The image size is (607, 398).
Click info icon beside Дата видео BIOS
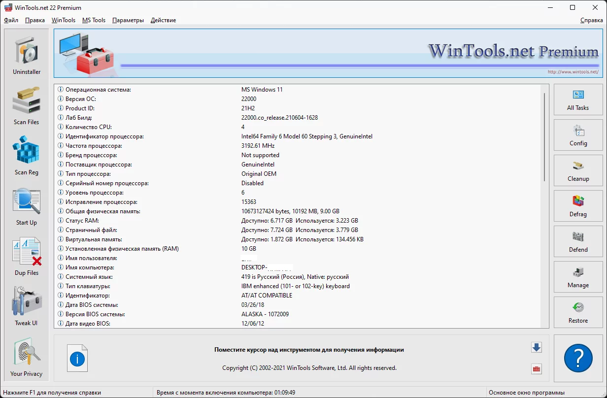click(61, 324)
